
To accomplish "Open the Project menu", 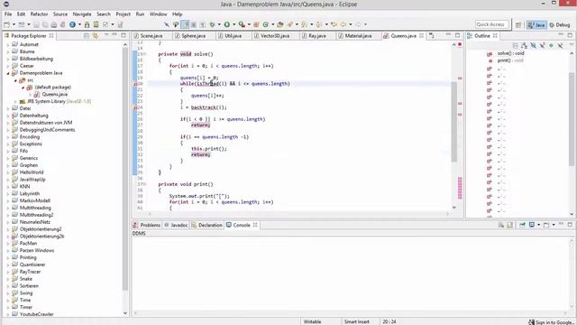I will (123, 14).
